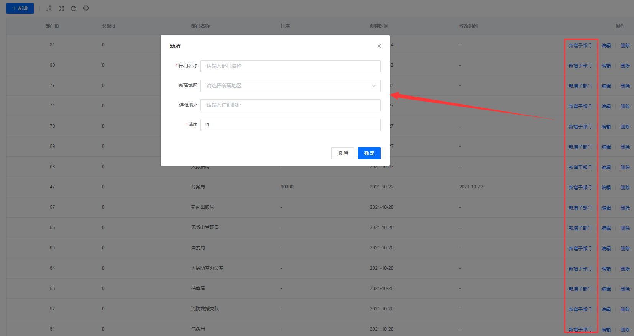Confirm with the 确定 button
The width and height of the screenshot is (634, 336).
tap(369, 153)
